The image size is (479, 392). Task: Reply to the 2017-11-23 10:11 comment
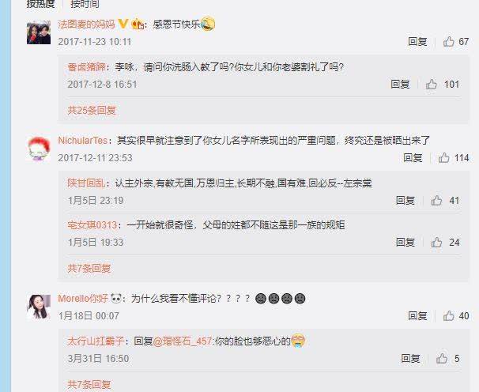point(417,42)
